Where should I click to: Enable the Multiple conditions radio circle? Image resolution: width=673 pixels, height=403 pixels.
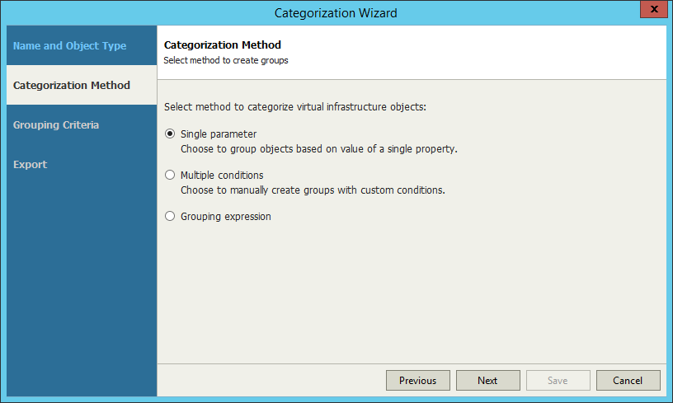tap(170, 175)
